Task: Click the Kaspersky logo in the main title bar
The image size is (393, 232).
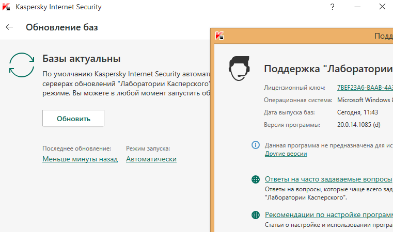Action: (7, 7)
